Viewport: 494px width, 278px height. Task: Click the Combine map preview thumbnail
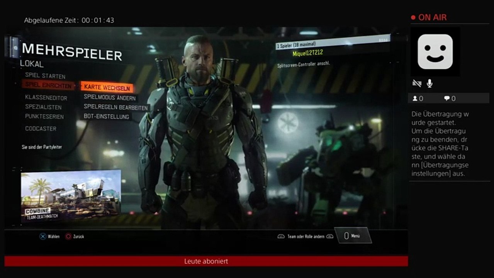coord(71,196)
